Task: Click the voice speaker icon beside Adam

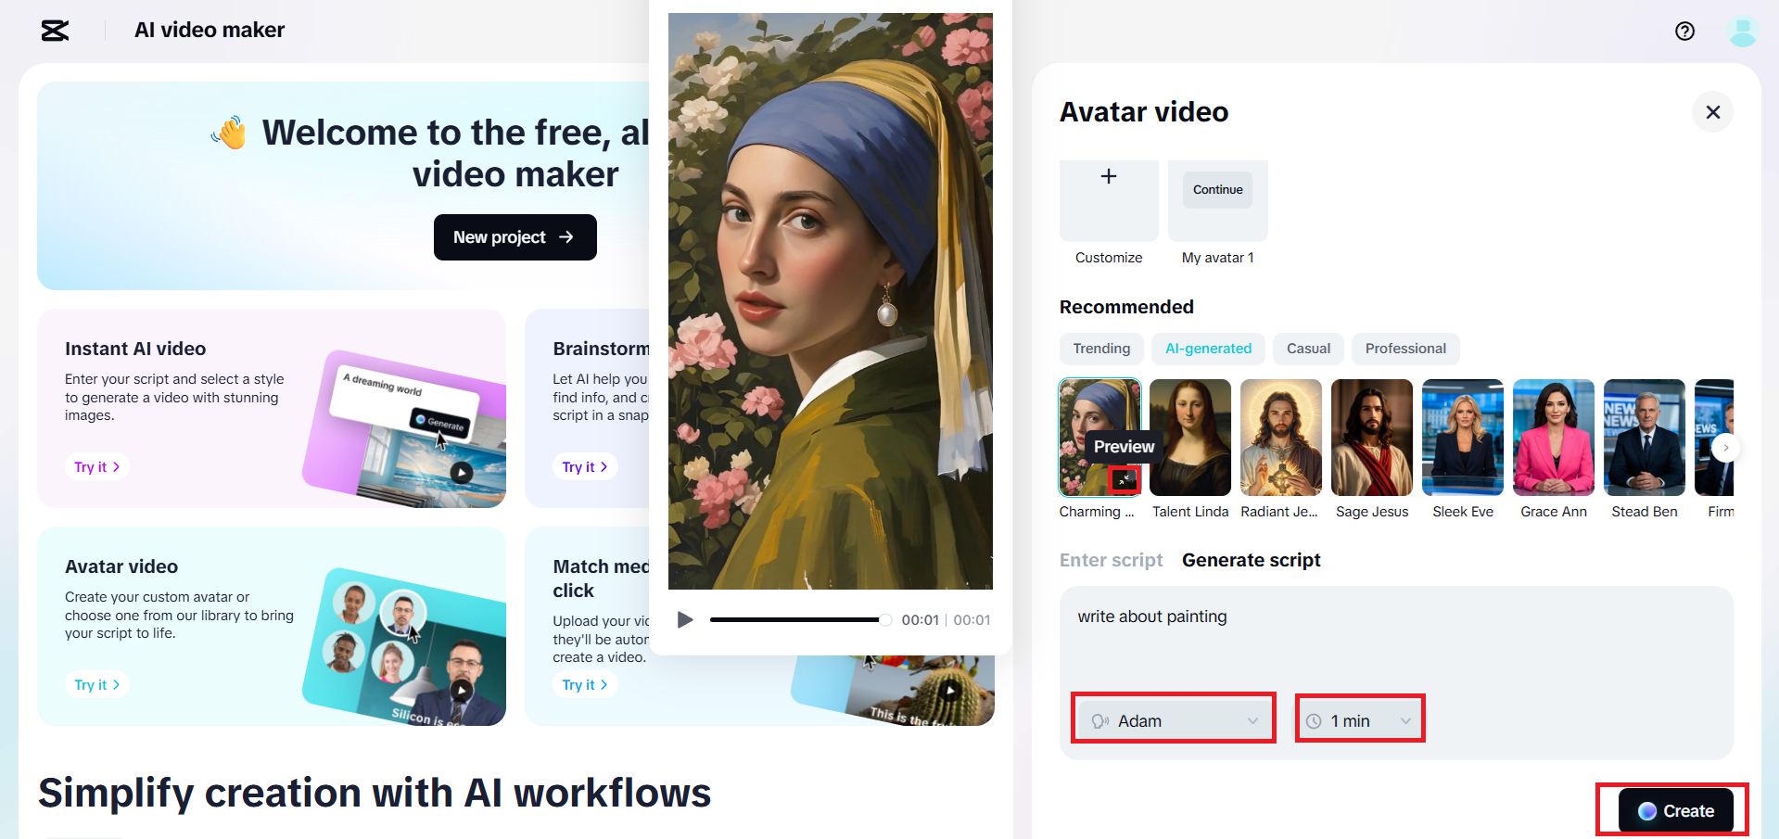Action: (1099, 719)
